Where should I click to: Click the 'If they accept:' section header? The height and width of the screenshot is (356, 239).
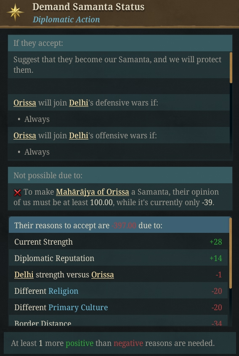120,43
